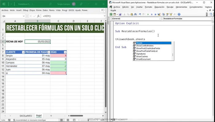Viewport: 215px width, 122px height.
Task: Open the Complementos menu
Action: [196, 7]
